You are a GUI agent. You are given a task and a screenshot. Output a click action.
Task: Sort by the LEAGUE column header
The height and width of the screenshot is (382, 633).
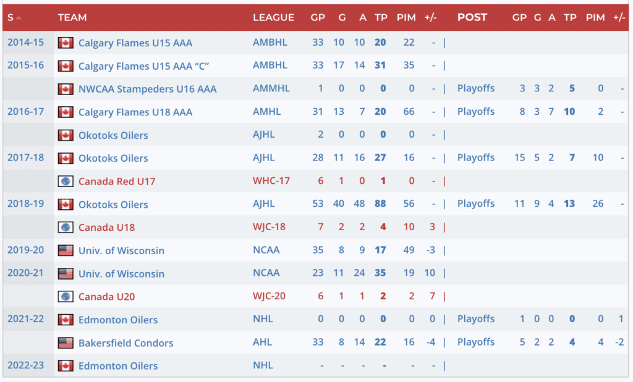273,17
